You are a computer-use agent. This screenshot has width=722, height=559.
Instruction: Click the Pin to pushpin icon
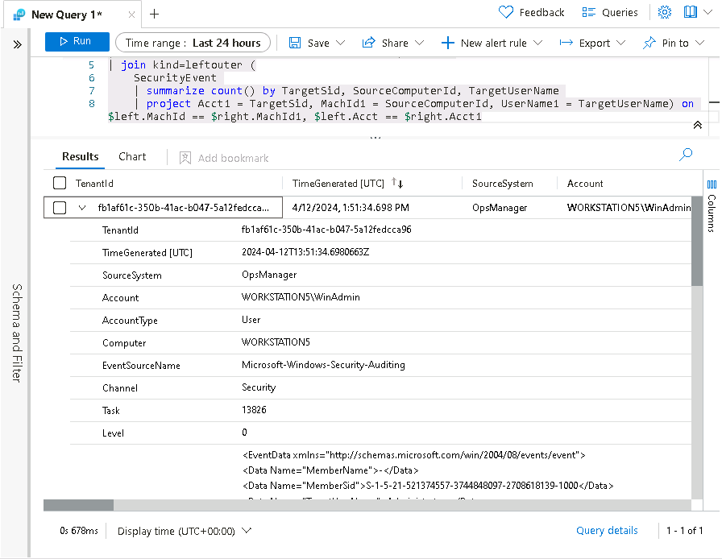pyautogui.click(x=649, y=43)
